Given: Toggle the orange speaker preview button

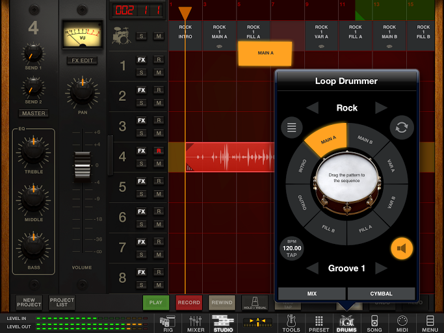Looking at the screenshot, I should coord(402,248).
